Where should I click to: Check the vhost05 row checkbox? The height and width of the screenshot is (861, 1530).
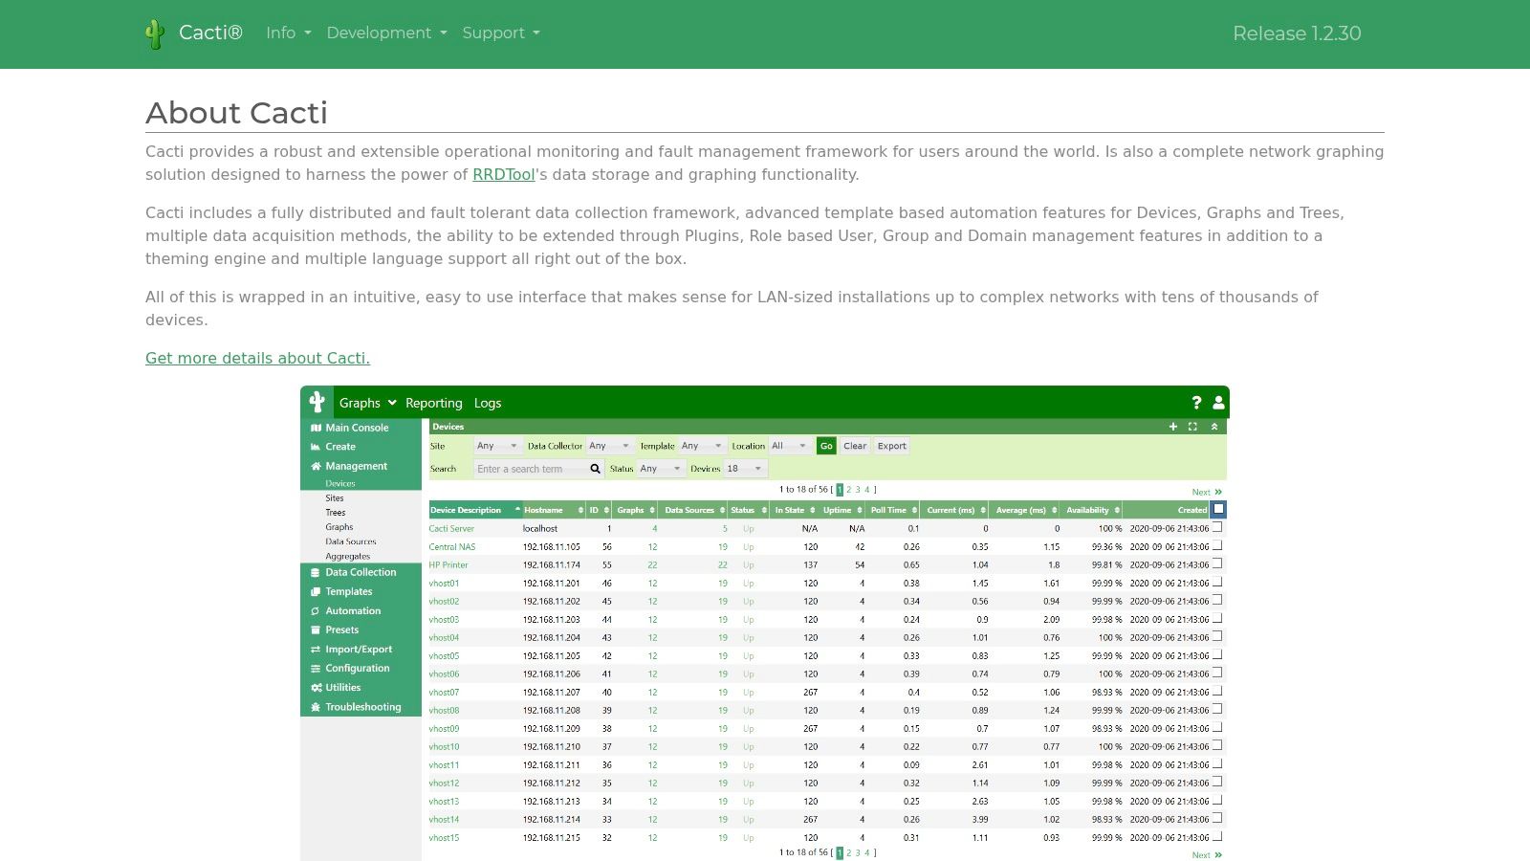click(1217, 654)
